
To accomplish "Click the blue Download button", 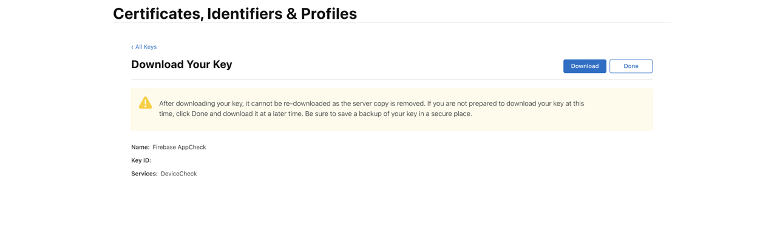I will [x=584, y=66].
